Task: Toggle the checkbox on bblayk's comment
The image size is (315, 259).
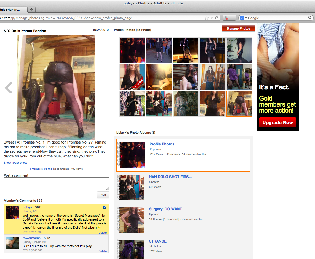Action: point(105,207)
